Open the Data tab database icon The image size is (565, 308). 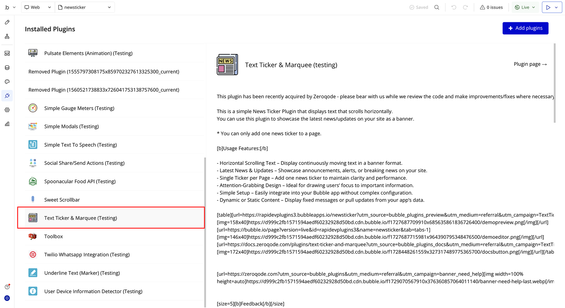pyautogui.click(x=7, y=68)
